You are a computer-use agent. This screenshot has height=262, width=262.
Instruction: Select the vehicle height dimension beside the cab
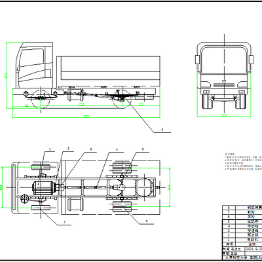[7, 75]
